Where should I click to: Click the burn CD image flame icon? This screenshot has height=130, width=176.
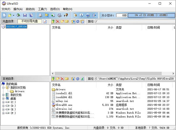click(66, 15)
